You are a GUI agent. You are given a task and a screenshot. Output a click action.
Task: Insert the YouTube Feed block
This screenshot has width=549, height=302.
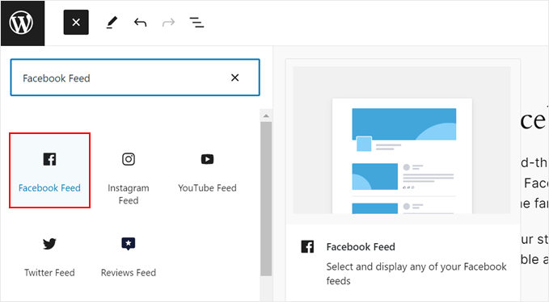(x=207, y=173)
